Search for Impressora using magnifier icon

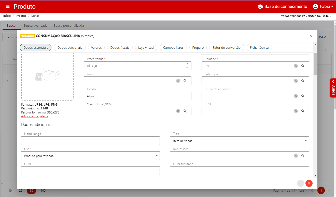click(x=303, y=156)
